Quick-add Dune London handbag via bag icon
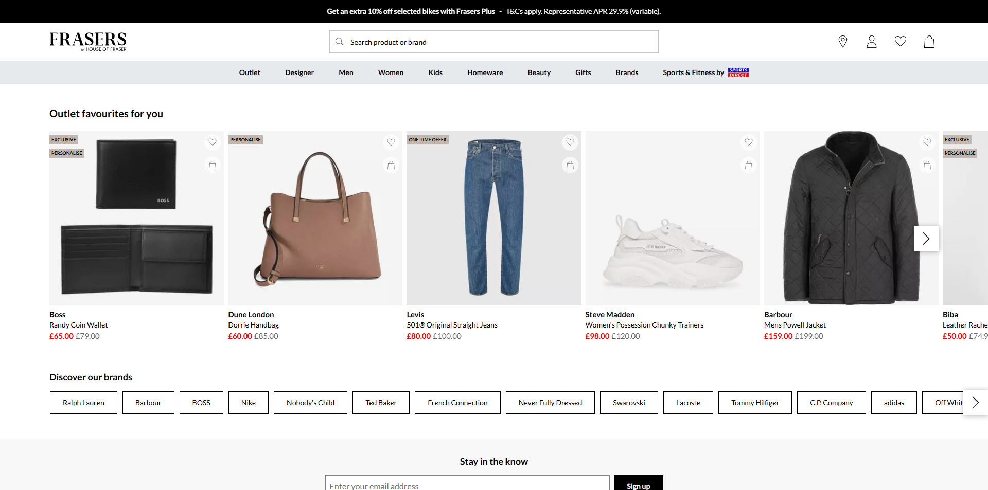This screenshot has width=988, height=490. (391, 165)
